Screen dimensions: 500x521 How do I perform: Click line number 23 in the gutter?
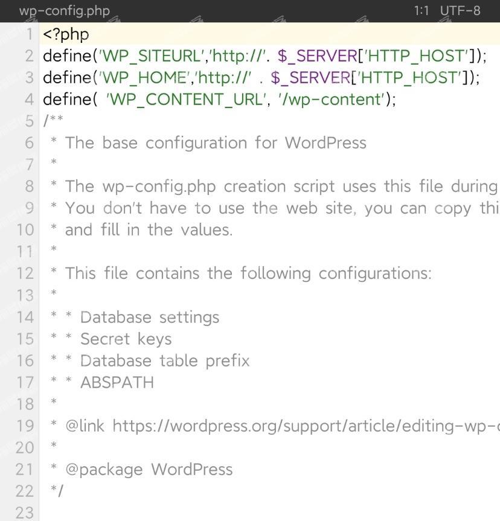pyautogui.click(x=25, y=513)
